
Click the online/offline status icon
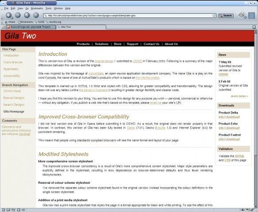pos(243,210)
